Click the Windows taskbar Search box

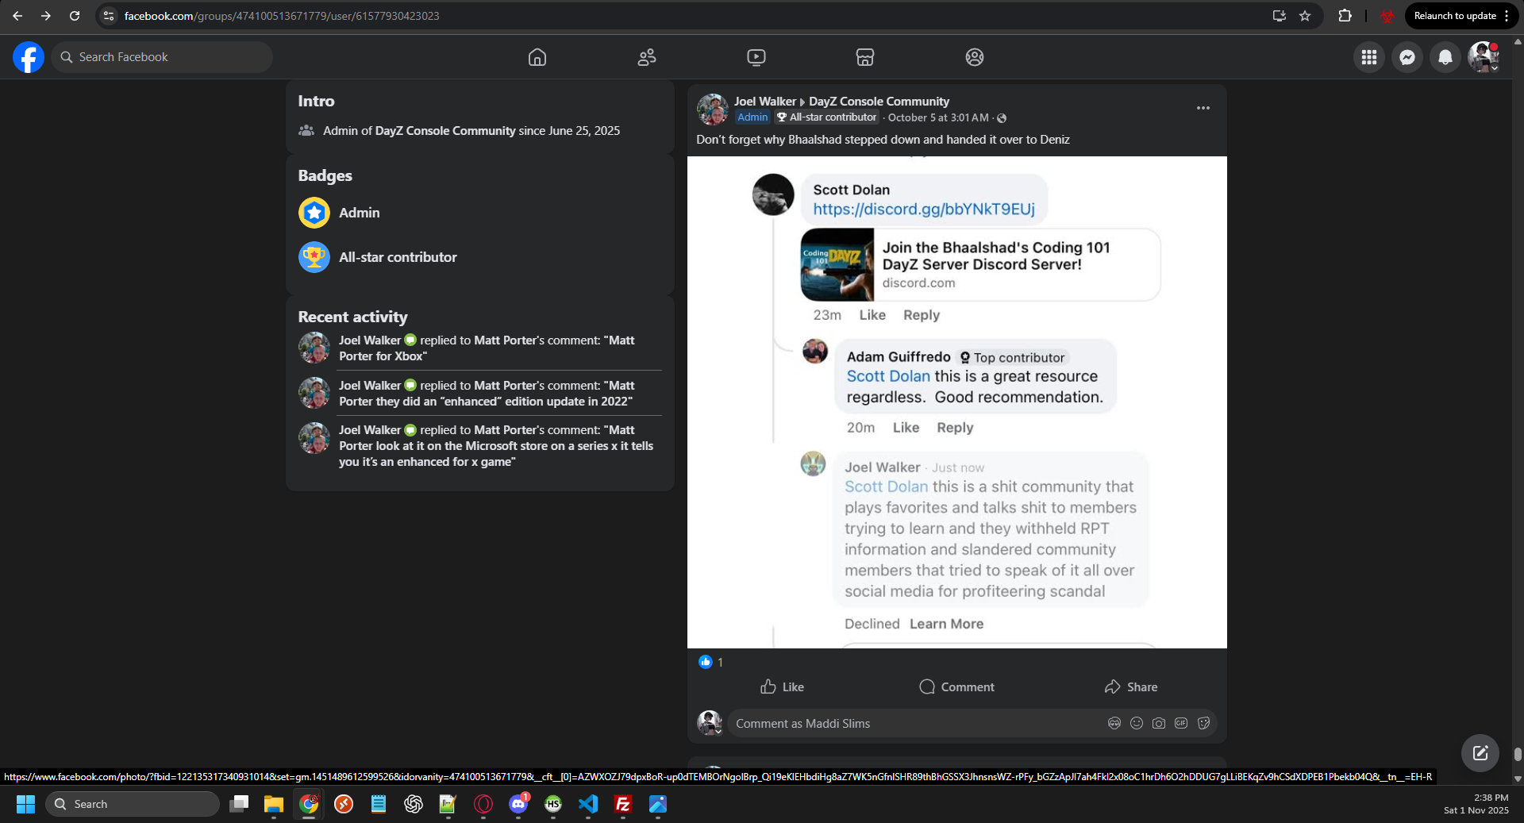pyautogui.click(x=133, y=804)
